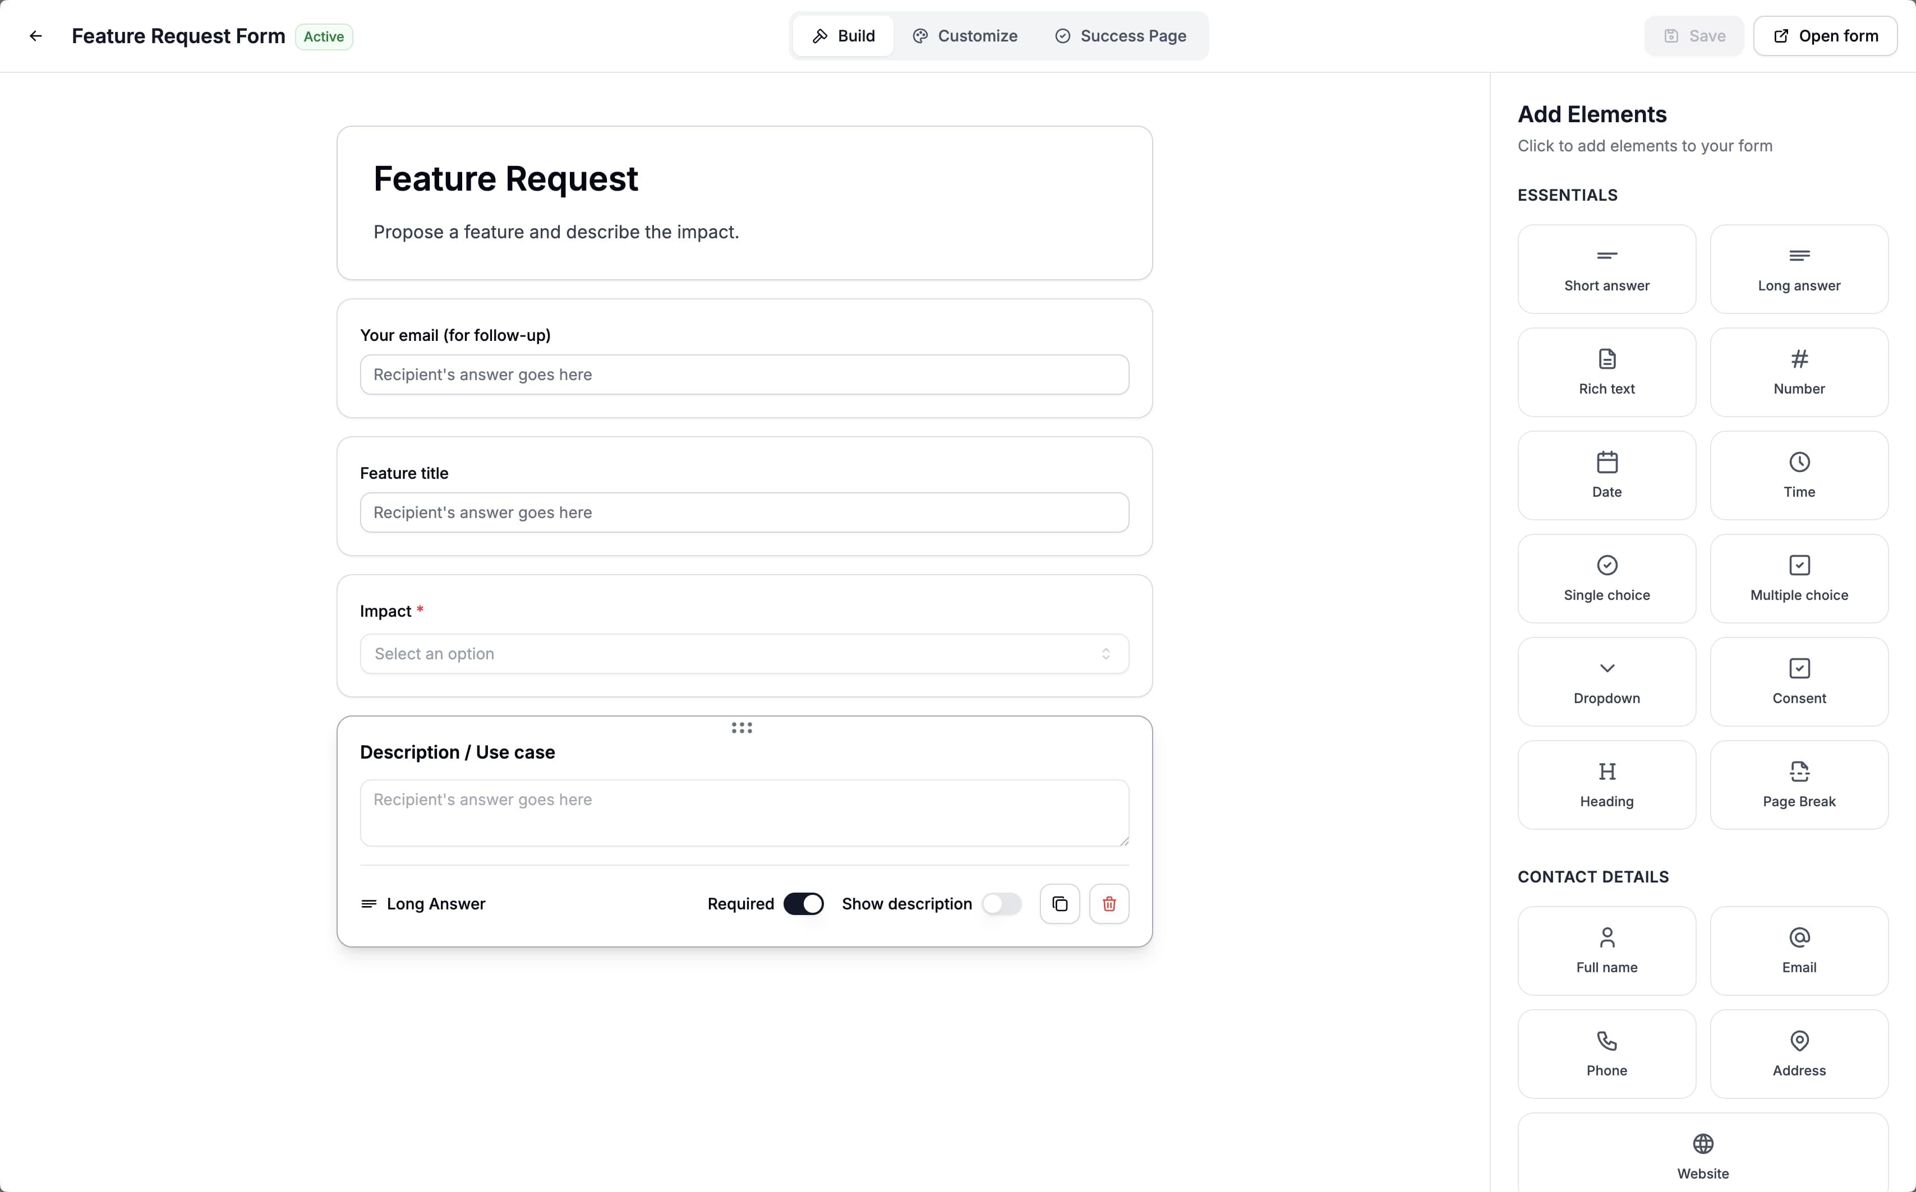Image resolution: width=1916 pixels, height=1192 pixels.
Task: Open the Impact select dropdown
Action: pyautogui.click(x=744, y=654)
